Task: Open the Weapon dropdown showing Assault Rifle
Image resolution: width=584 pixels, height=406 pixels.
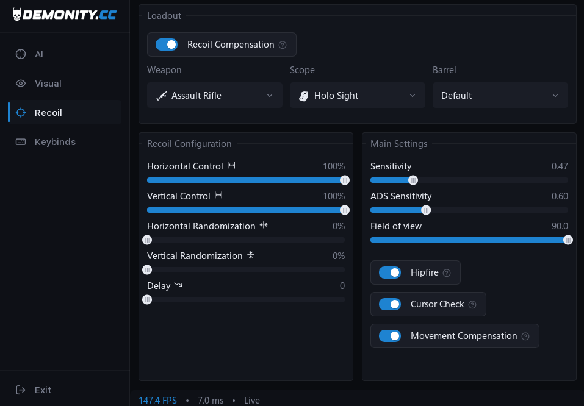Action: [215, 95]
